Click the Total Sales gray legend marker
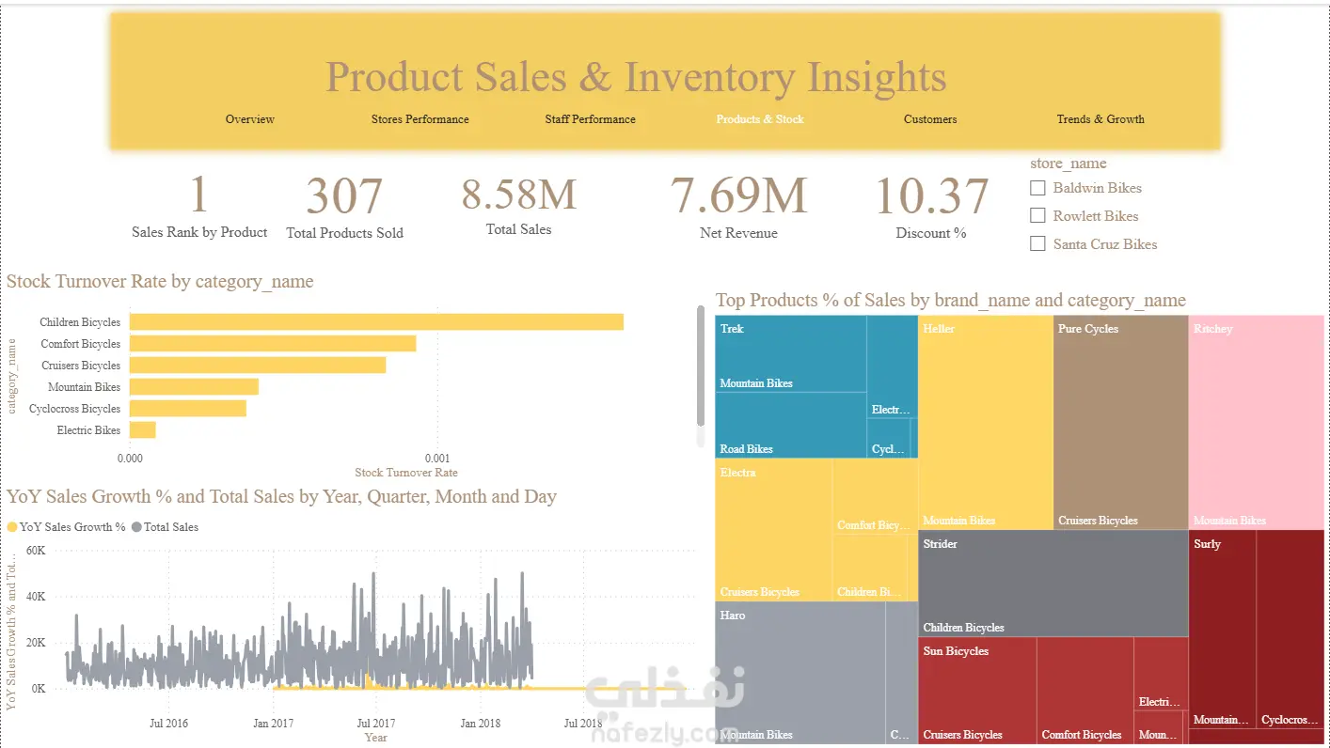The image size is (1330, 748). (x=136, y=527)
